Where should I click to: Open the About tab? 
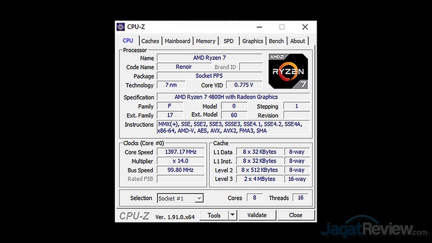point(298,41)
